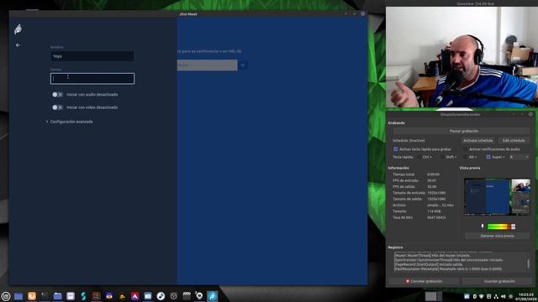Click the conference URL input field
This screenshot has width=538, height=302.
[x=208, y=65]
